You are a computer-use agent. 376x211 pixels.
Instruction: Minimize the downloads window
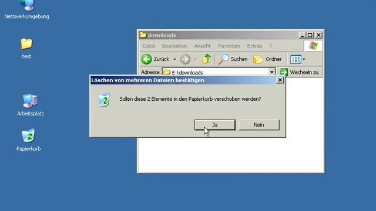click(x=302, y=35)
